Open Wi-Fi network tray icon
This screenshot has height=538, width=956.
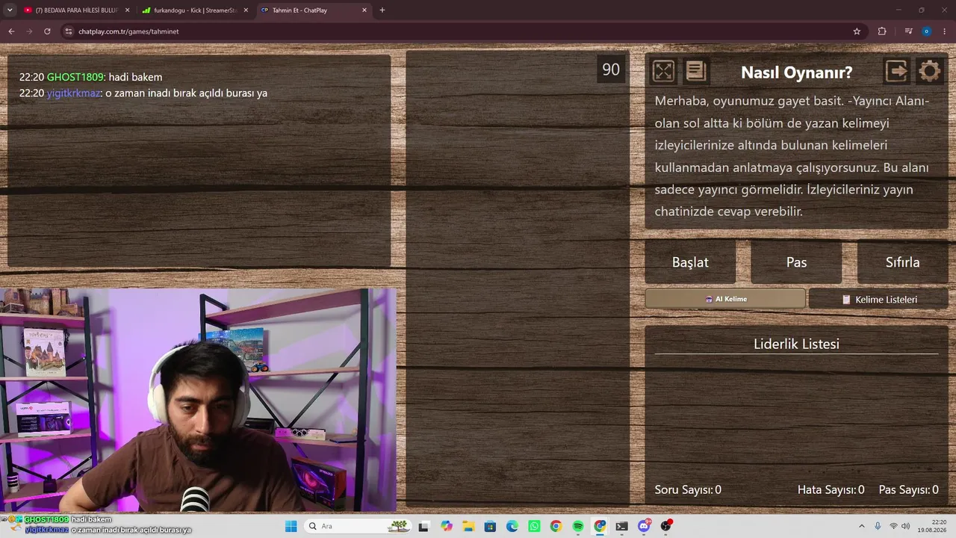[893, 526]
